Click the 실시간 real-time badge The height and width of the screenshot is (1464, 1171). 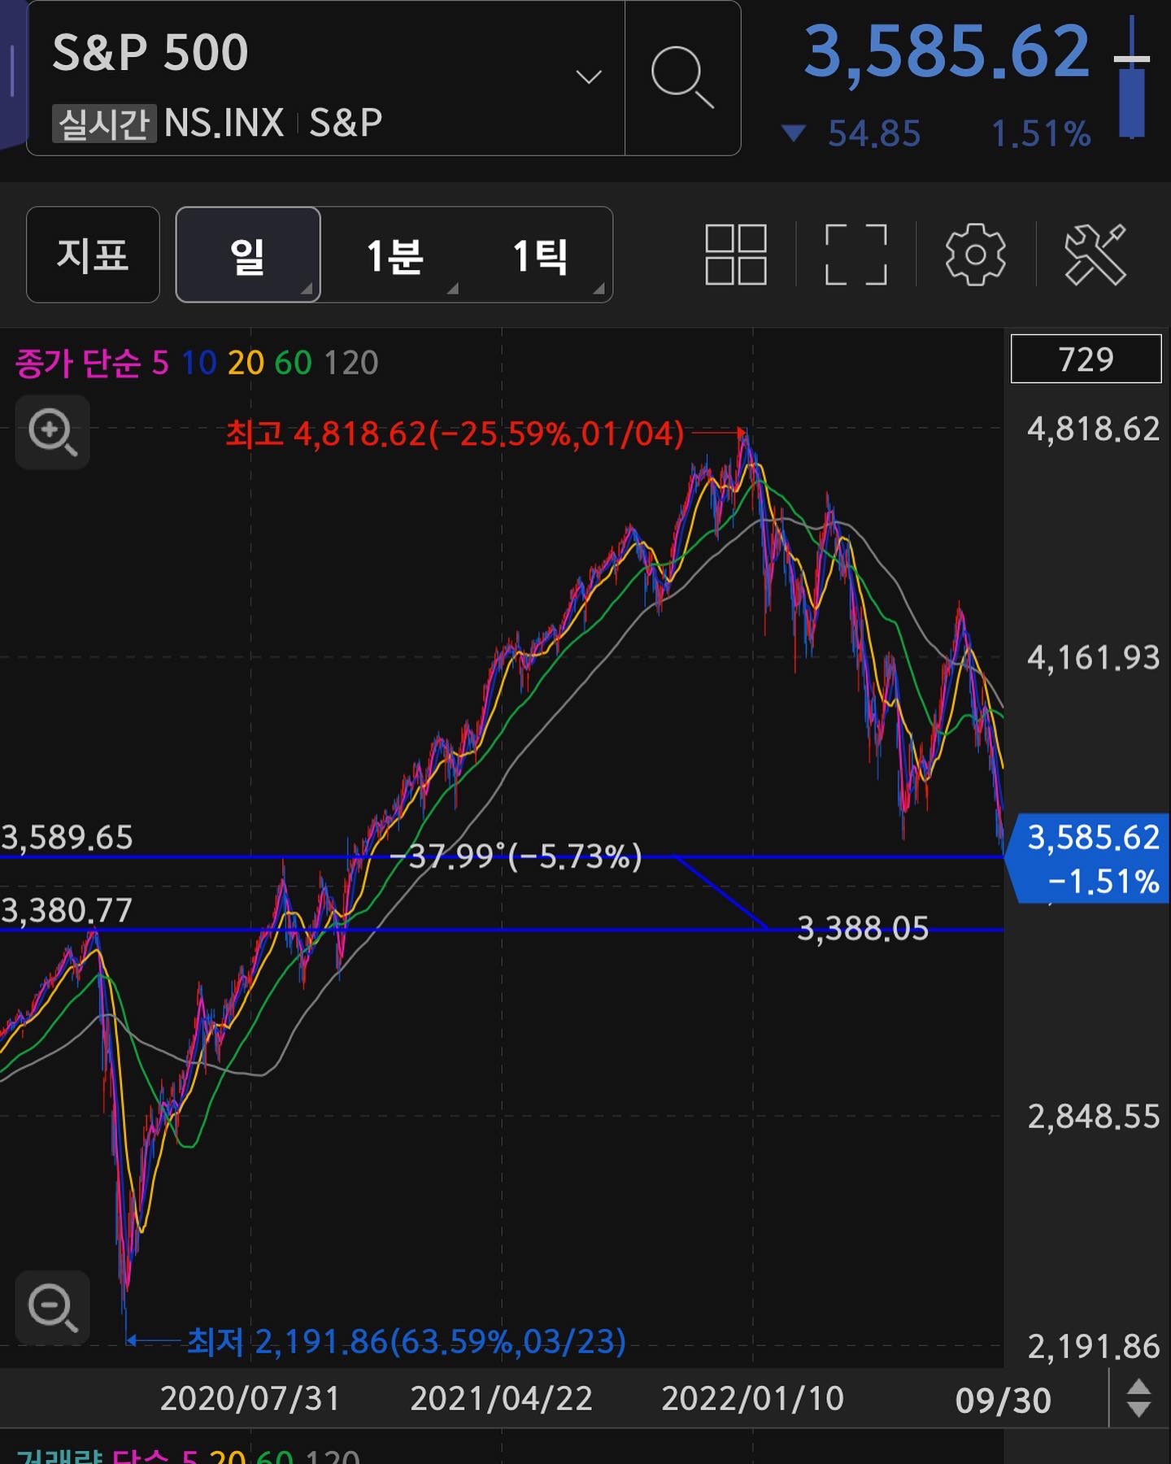104,124
